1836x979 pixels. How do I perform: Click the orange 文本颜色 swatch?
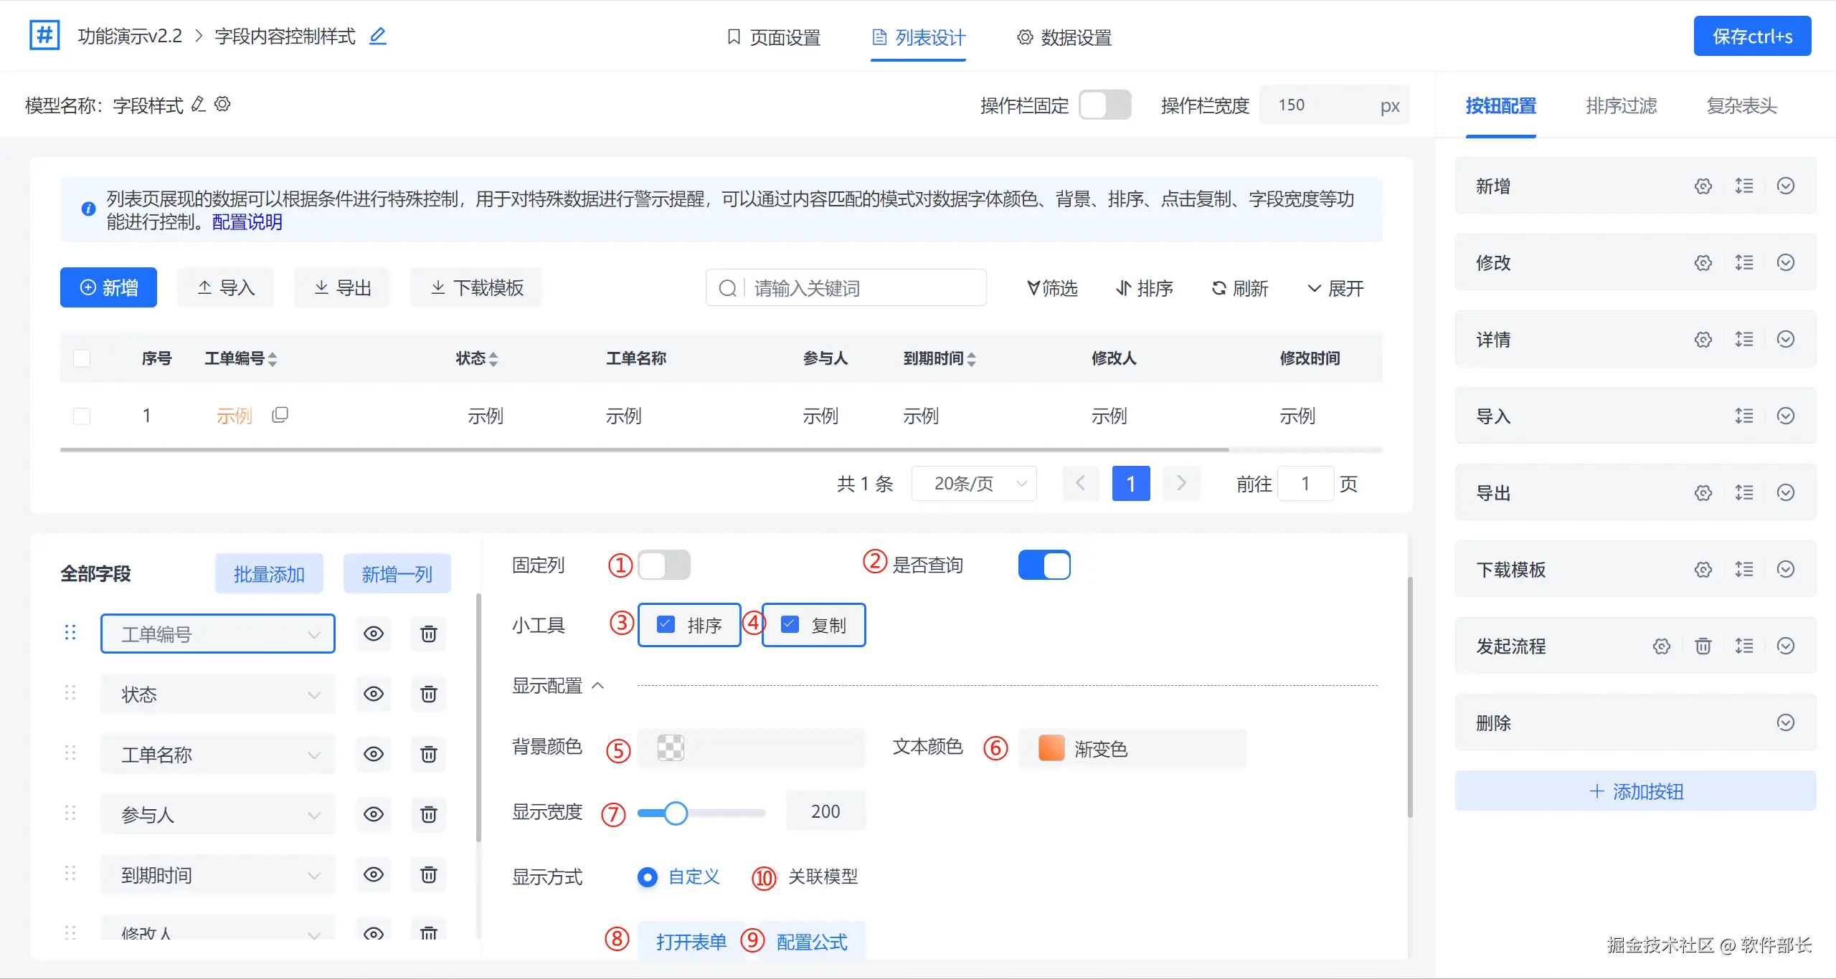1051,748
